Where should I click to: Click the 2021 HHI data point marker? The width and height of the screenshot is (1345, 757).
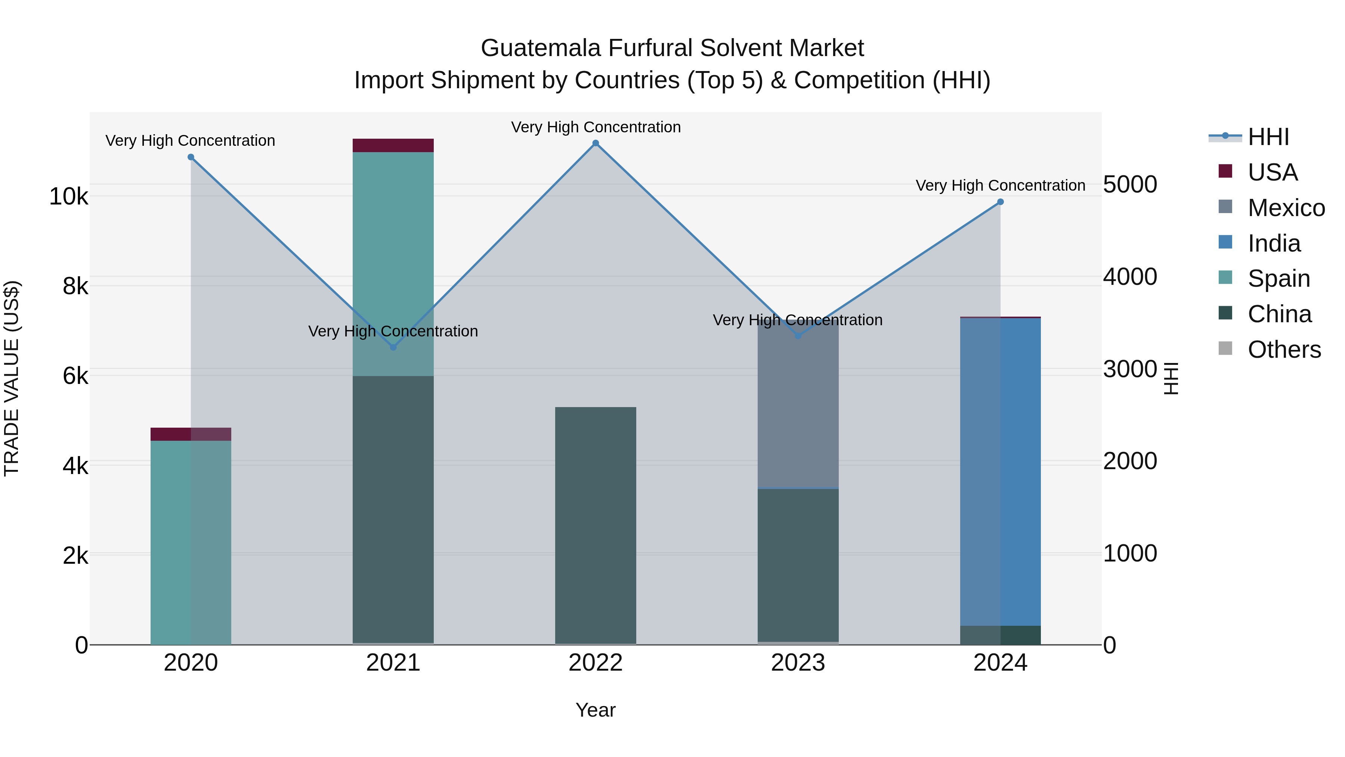393,347
